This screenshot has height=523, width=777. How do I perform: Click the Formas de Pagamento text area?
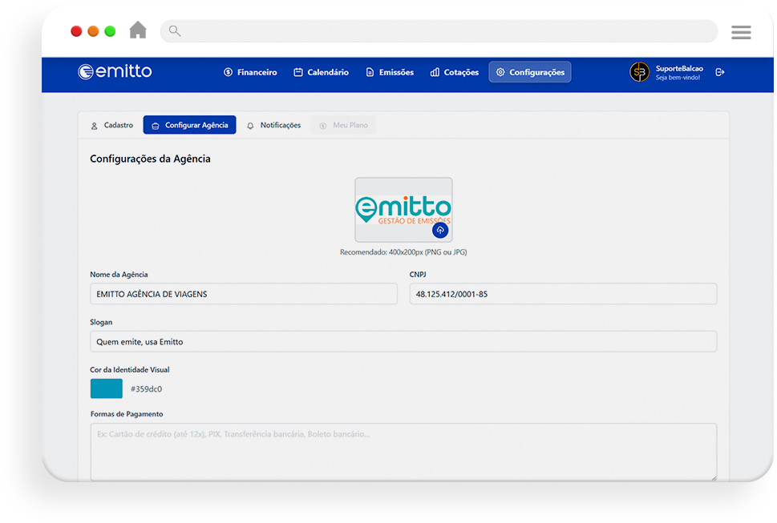point(403,451)
